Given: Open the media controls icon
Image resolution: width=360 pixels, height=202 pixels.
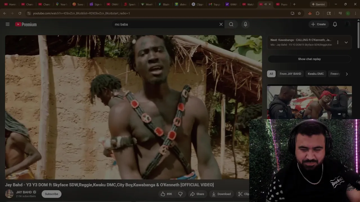Looking at the screenshot, I should point(340,13).
